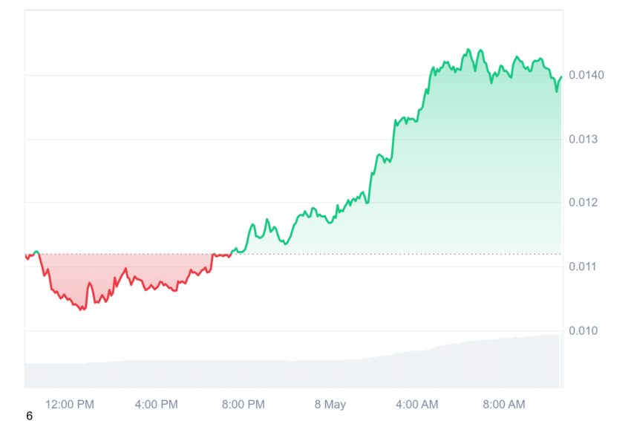Click the 0.010 price axis label
This screenshot has height=421, width=631.
583,331
